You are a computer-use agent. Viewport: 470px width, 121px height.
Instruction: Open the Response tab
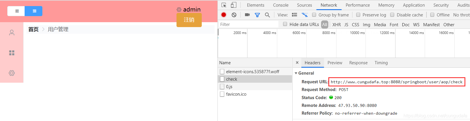[358, 63]
